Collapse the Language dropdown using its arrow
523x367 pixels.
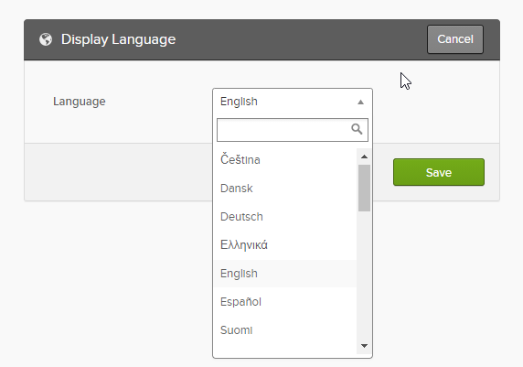click(x=360, y=102)
